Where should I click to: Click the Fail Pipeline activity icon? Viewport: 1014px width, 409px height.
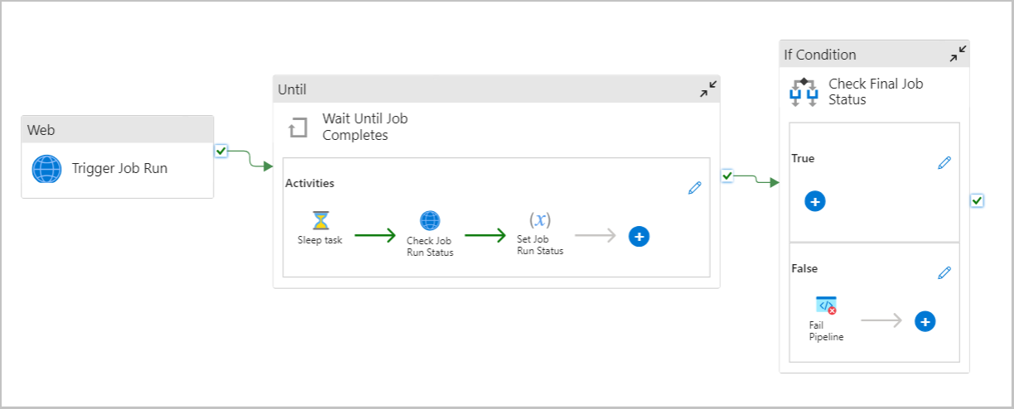pos(826,306)
